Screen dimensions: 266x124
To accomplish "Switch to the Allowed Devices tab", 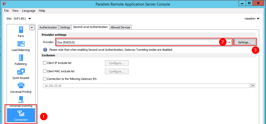I will [120, 27].
